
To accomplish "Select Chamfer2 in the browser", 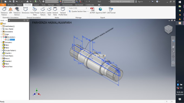I will click(8, 61).
